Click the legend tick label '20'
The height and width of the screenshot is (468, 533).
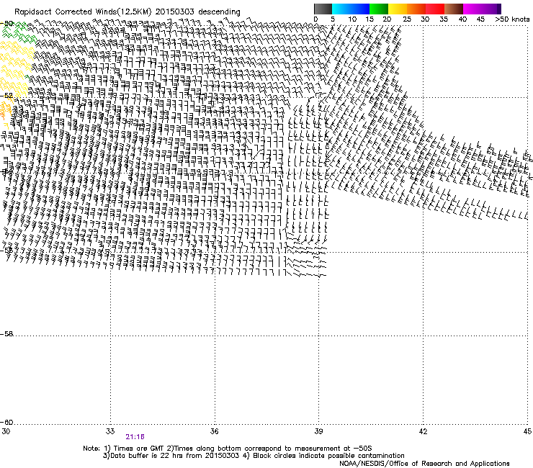(x=388, y=19)
